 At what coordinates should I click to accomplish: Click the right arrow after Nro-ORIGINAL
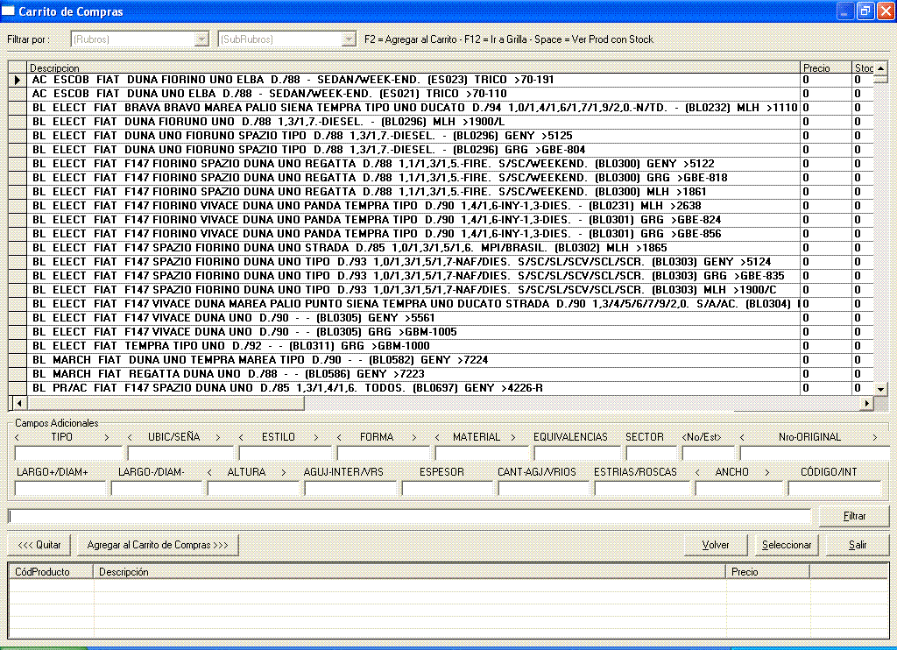pos(874,437)
